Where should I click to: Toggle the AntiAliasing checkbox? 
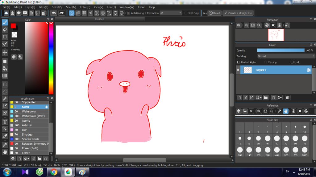point(129,13)
